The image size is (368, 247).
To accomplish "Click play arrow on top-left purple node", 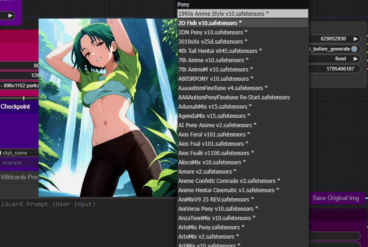I will pyautogui.click(x=10, y=16).
